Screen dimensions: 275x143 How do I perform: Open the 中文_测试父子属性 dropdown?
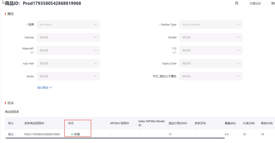coord(211,76)
